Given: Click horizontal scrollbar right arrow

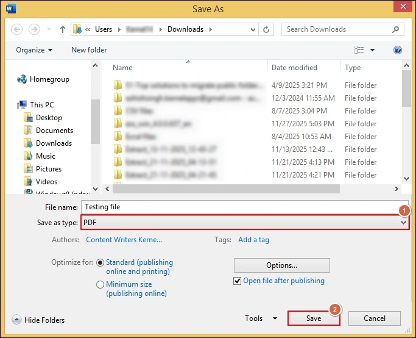Looking at the screenshot, I should click(397, 189).
